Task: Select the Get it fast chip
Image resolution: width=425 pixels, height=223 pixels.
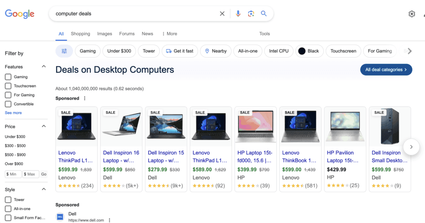Action: click(180, 51)
